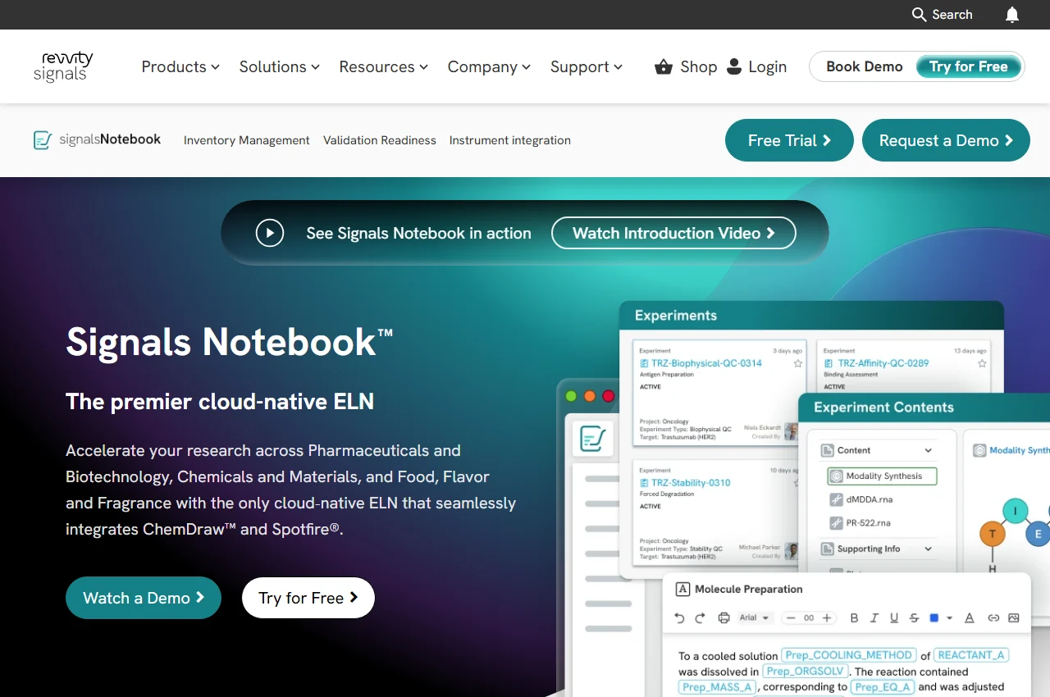Screen dimensions: 1050x697
Task: Select Modality Synthesis in Experiment Contents
Action: 882,476
